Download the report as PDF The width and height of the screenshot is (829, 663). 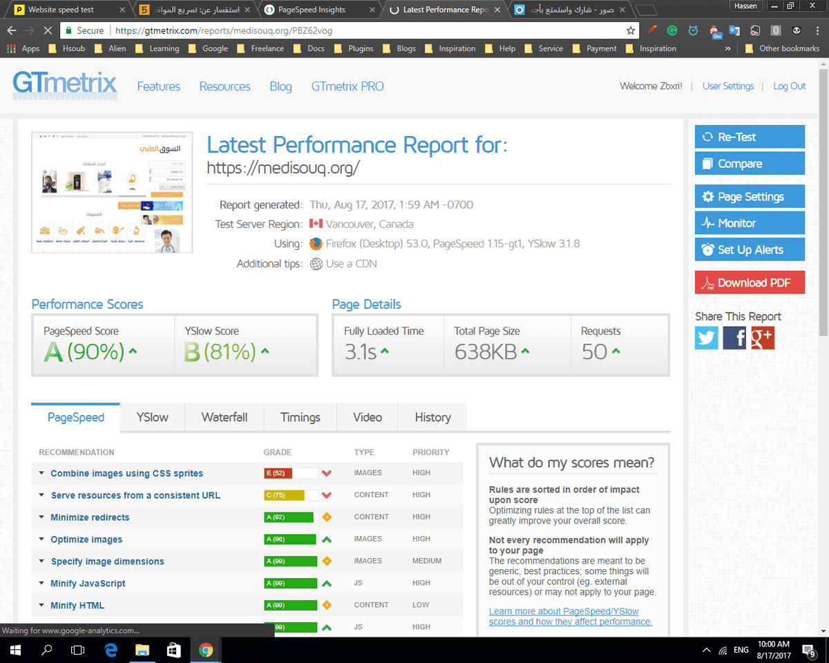point(750,282)
